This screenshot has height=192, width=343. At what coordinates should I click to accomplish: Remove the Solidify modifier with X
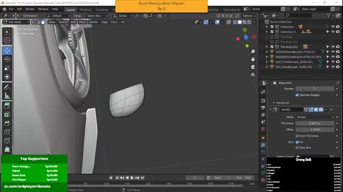[332, 109]
